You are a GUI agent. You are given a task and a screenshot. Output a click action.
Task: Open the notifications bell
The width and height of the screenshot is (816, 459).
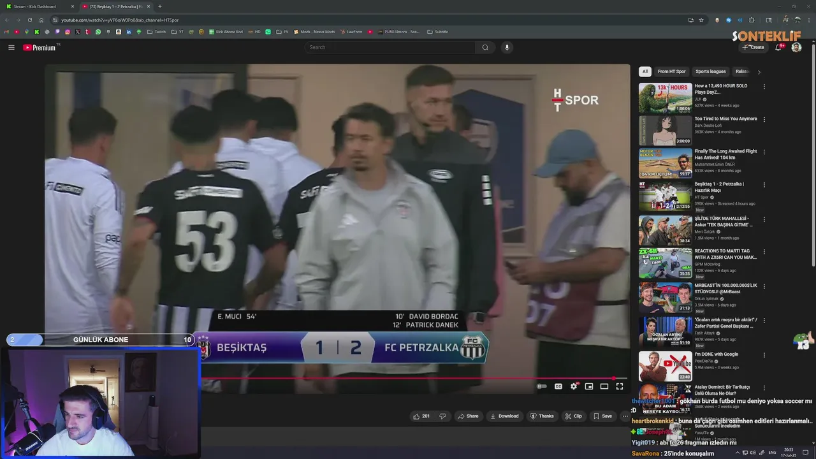[778, 47]
